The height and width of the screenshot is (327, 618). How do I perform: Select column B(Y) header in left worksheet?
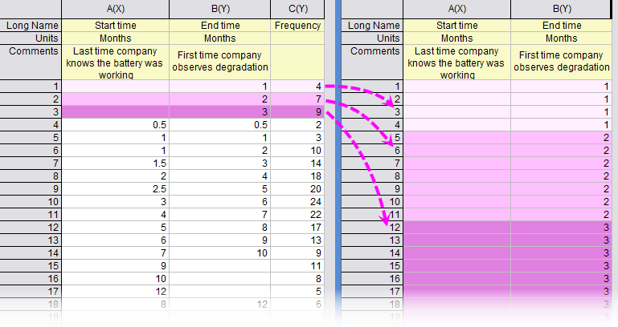pos(220,9)
